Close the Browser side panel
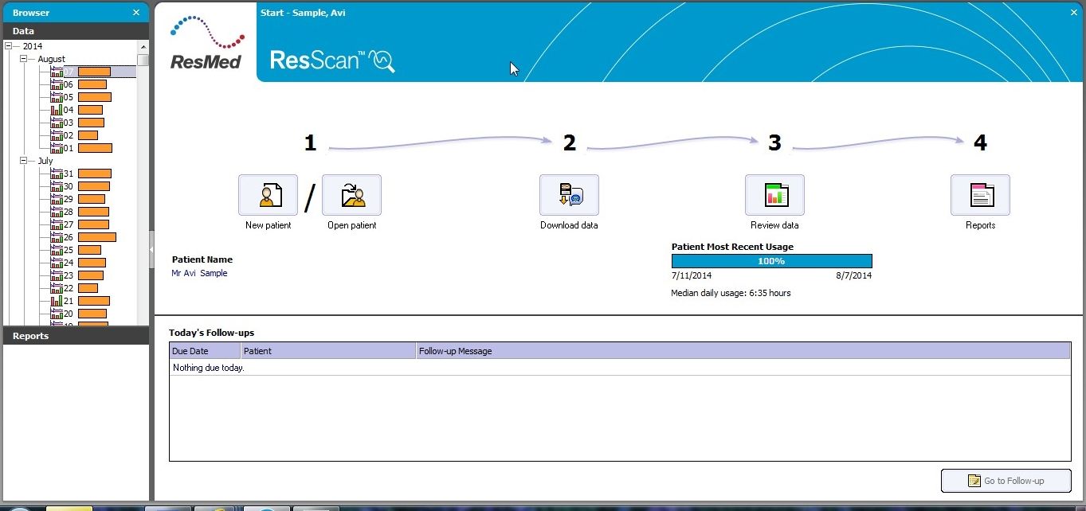 pyautogui.click(x=136, y=13)
